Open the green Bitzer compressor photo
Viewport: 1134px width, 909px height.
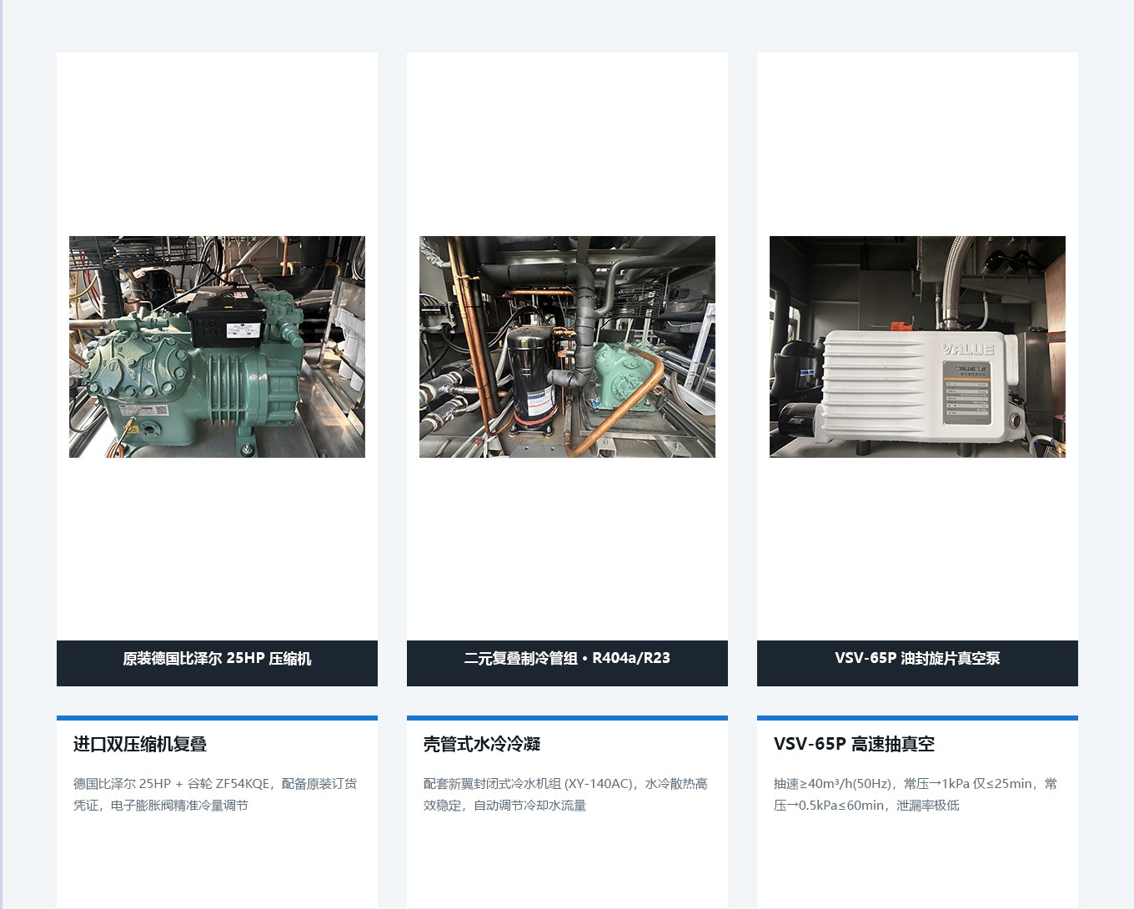tap(217, 346)
